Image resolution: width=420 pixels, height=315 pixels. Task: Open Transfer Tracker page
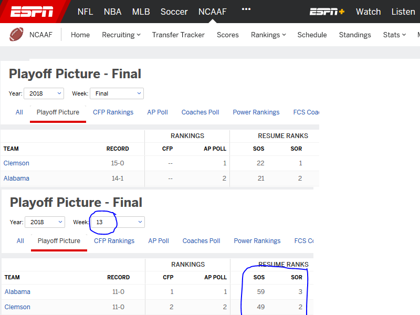coord(178,35)
